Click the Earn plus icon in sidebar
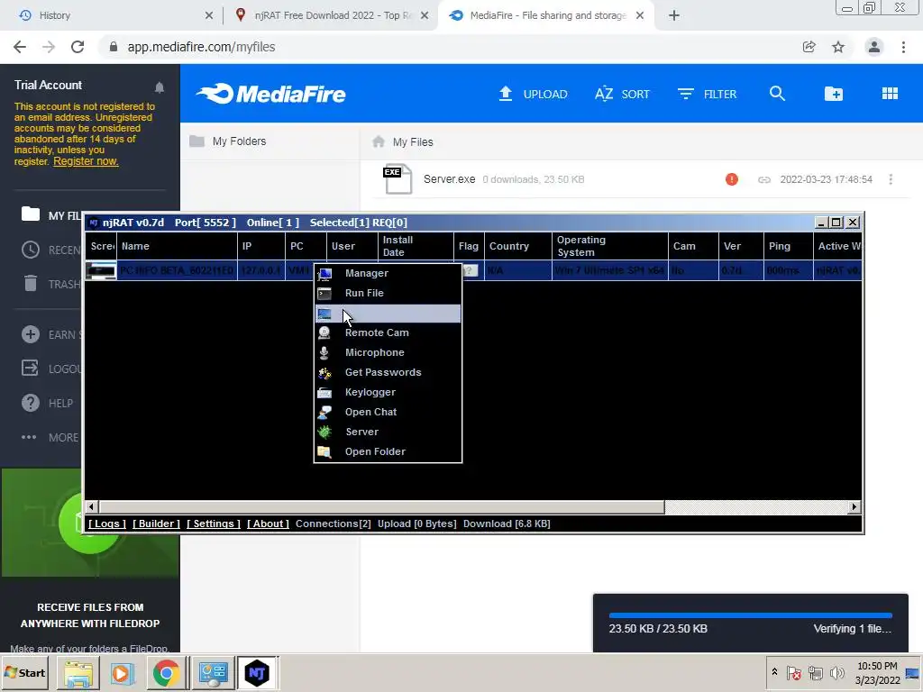This screenshot has height=692, width=923. [31, 334]
